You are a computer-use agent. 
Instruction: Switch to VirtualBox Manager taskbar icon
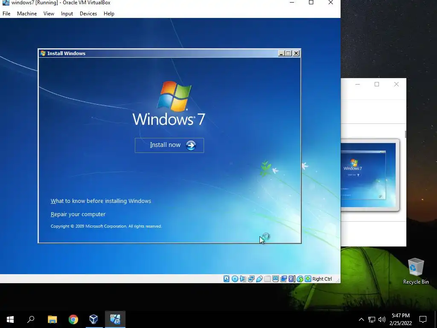93,319
